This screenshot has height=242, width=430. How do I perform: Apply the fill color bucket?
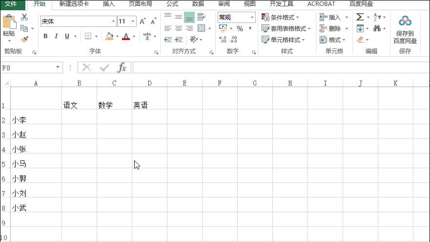pos(109,36)
